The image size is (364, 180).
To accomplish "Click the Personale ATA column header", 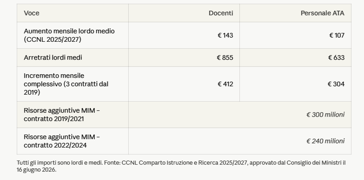I will point(323,13).
